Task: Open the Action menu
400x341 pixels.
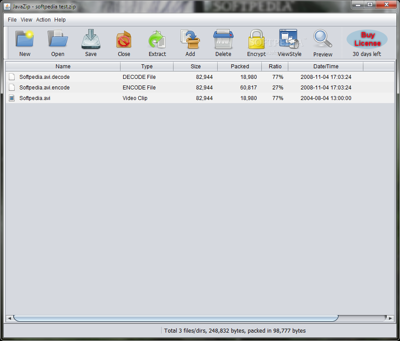Action: pyautogui.click(x=43, y=19)
